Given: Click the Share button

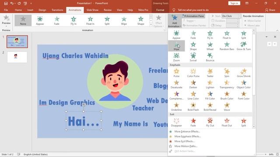Looking at the screenshot, I should pos(270,10).
